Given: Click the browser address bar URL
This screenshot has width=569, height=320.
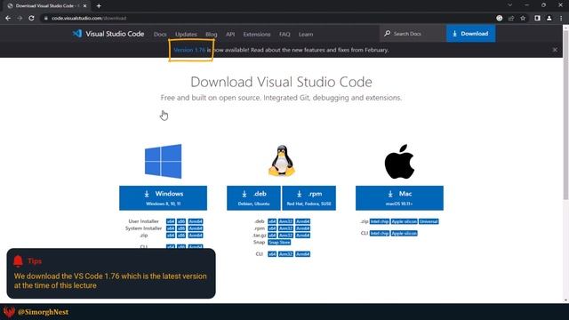Looking at the screenshot, I should [89, 18].
